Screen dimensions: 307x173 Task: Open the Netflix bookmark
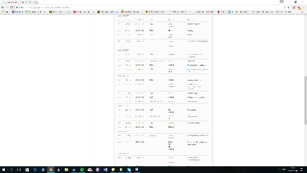pyautogui.click(x=222, y=12)
